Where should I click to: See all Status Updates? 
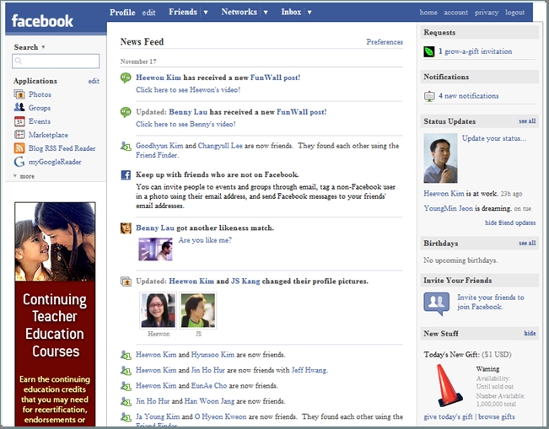pos(527,121)
